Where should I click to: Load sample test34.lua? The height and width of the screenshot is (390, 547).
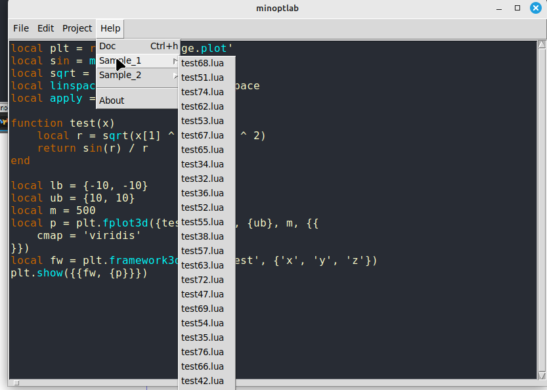coord(206,164)
